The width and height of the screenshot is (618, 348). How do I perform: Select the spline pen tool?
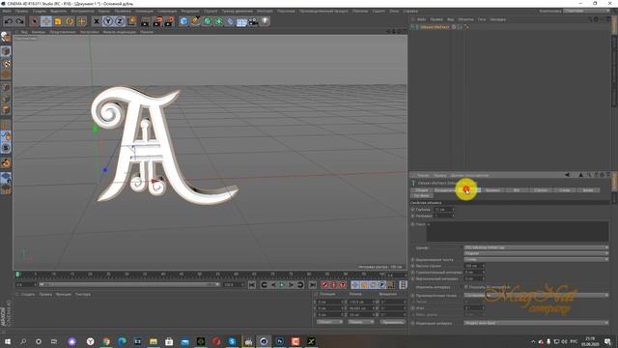click(x=195, y=21)
